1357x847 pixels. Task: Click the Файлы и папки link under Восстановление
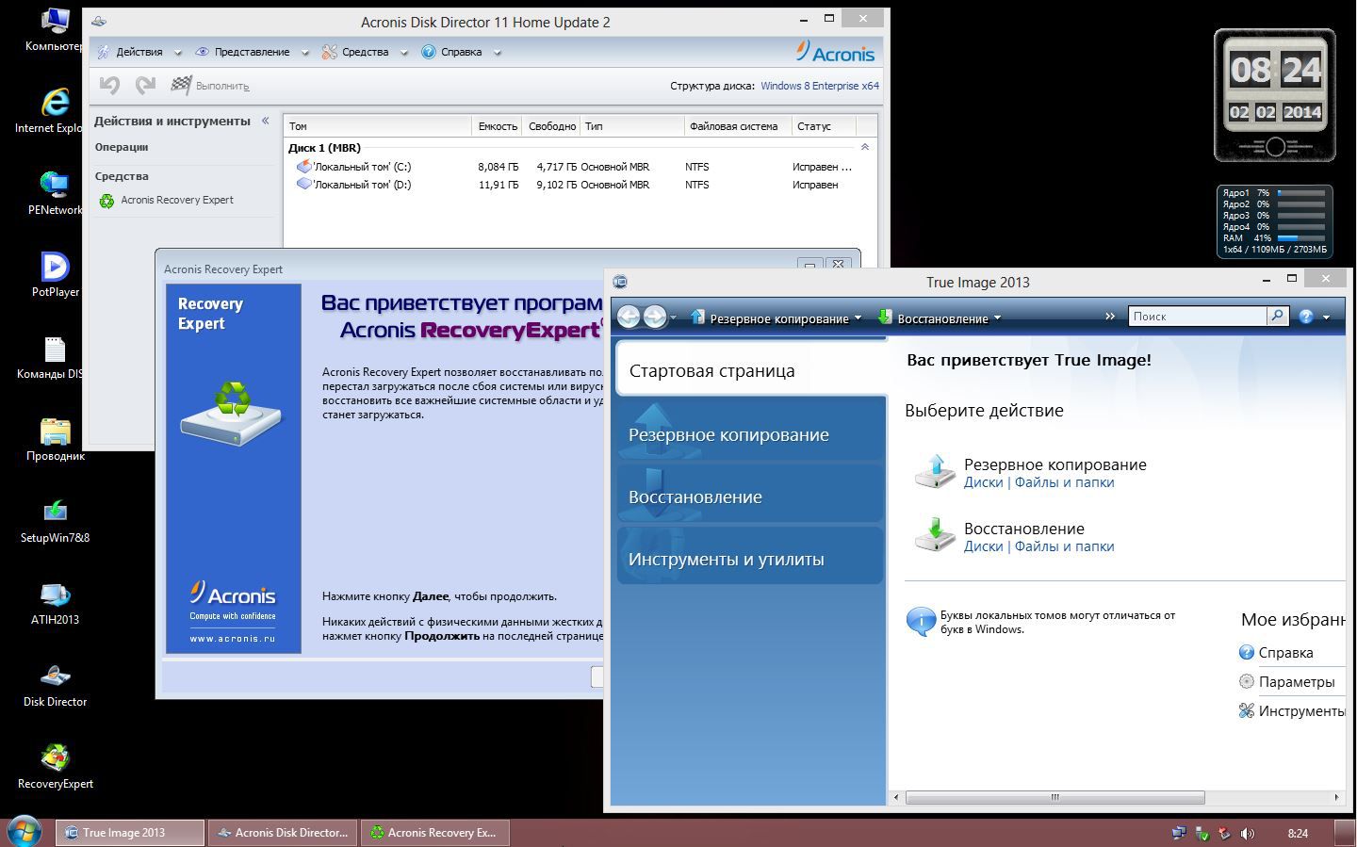click(x=1064, y=546)
